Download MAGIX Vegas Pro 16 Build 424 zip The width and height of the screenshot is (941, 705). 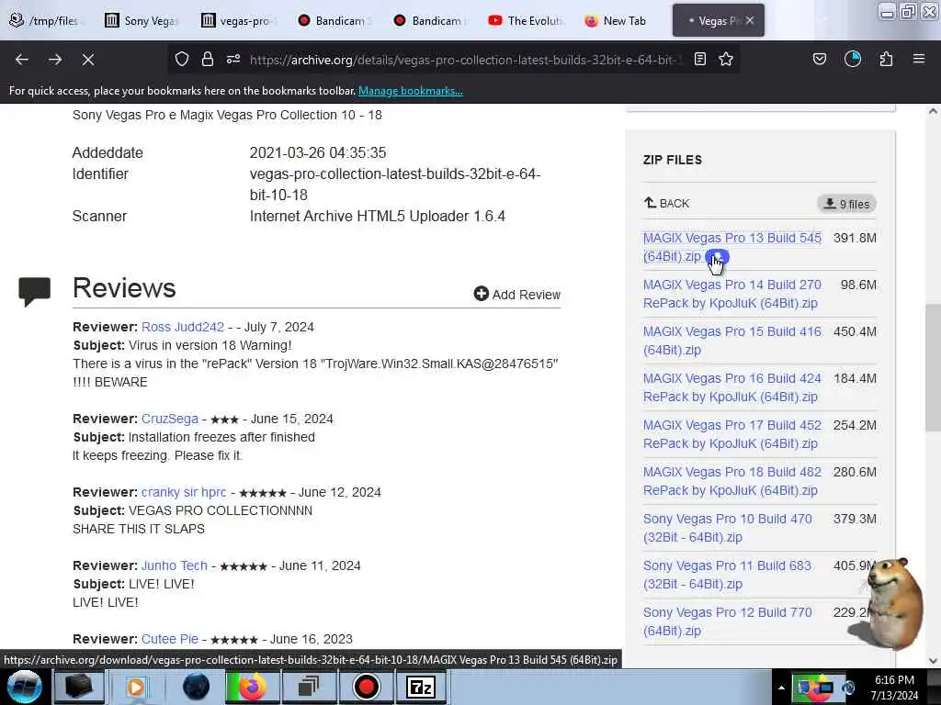(731, 387)
